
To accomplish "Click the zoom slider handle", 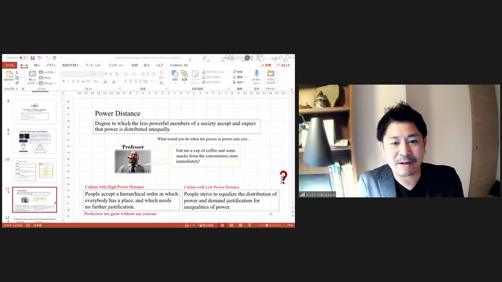I will click(x=267, y=226).
